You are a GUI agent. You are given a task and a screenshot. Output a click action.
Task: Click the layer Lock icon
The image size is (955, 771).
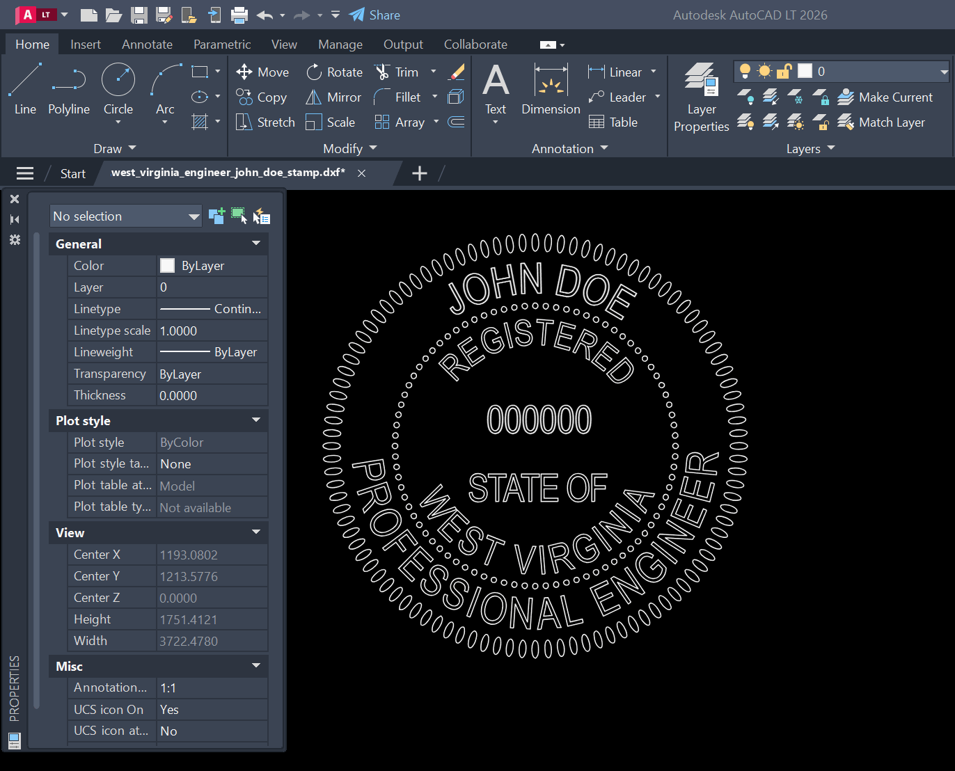click(821, 97)
